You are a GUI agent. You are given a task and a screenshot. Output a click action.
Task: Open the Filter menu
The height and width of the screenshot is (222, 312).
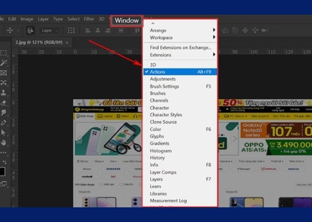point(89,19)
